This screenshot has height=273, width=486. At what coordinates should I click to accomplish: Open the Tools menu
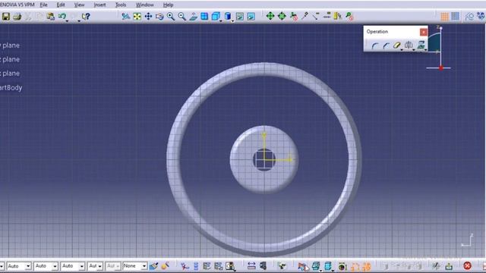(x=121, y=5)
